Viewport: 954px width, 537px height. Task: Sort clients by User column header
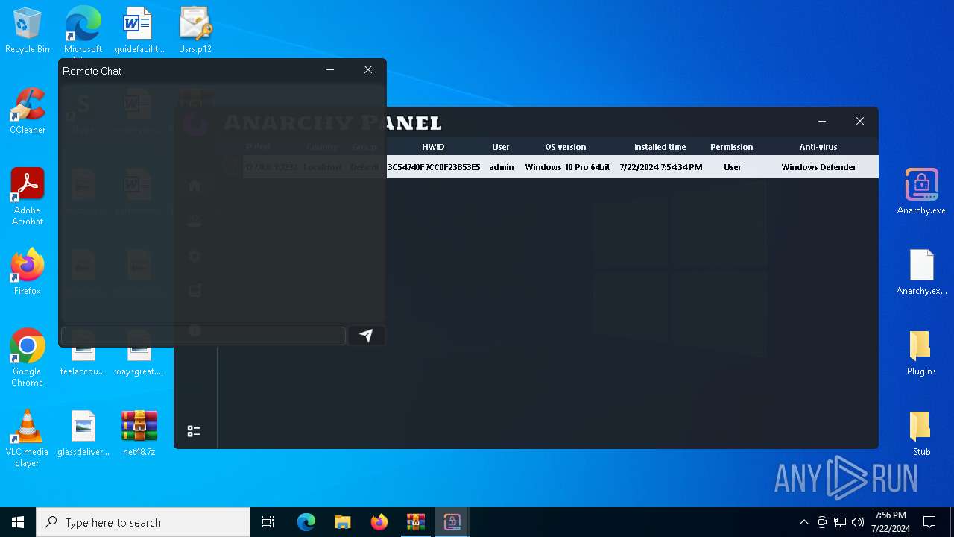pyautogui.click(x=501, y=147)
